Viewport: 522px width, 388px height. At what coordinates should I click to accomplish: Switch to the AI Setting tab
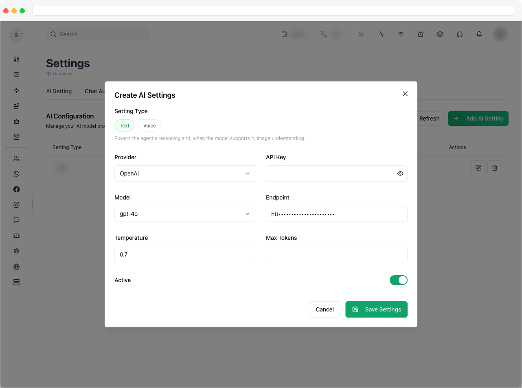[x=59, y=91]
